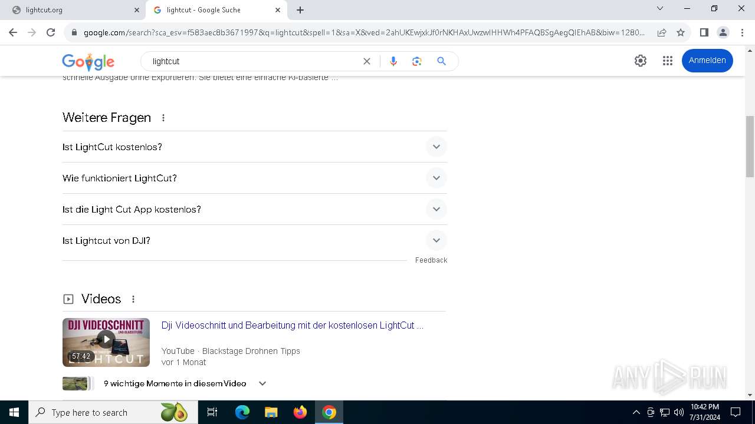The height and width of the screenshot is (424, 755).
Task: Click the Anmelden sign-in button
Action: (x=707, y=61)
